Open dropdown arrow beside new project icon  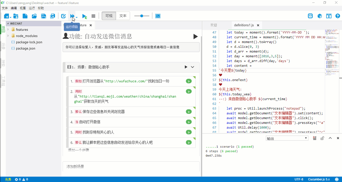coord(11,17)
